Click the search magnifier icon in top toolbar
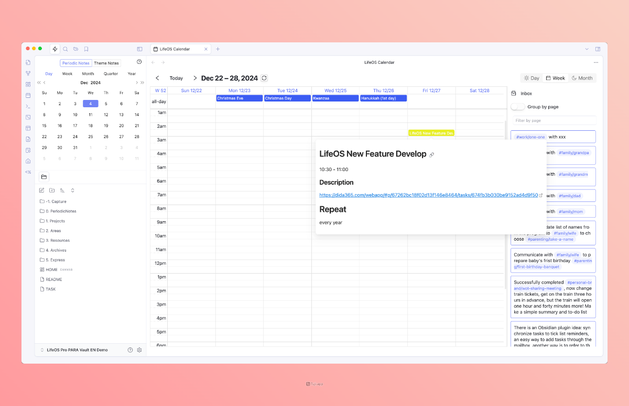Viewport: 629px width, 406px height. click(66, 49)
